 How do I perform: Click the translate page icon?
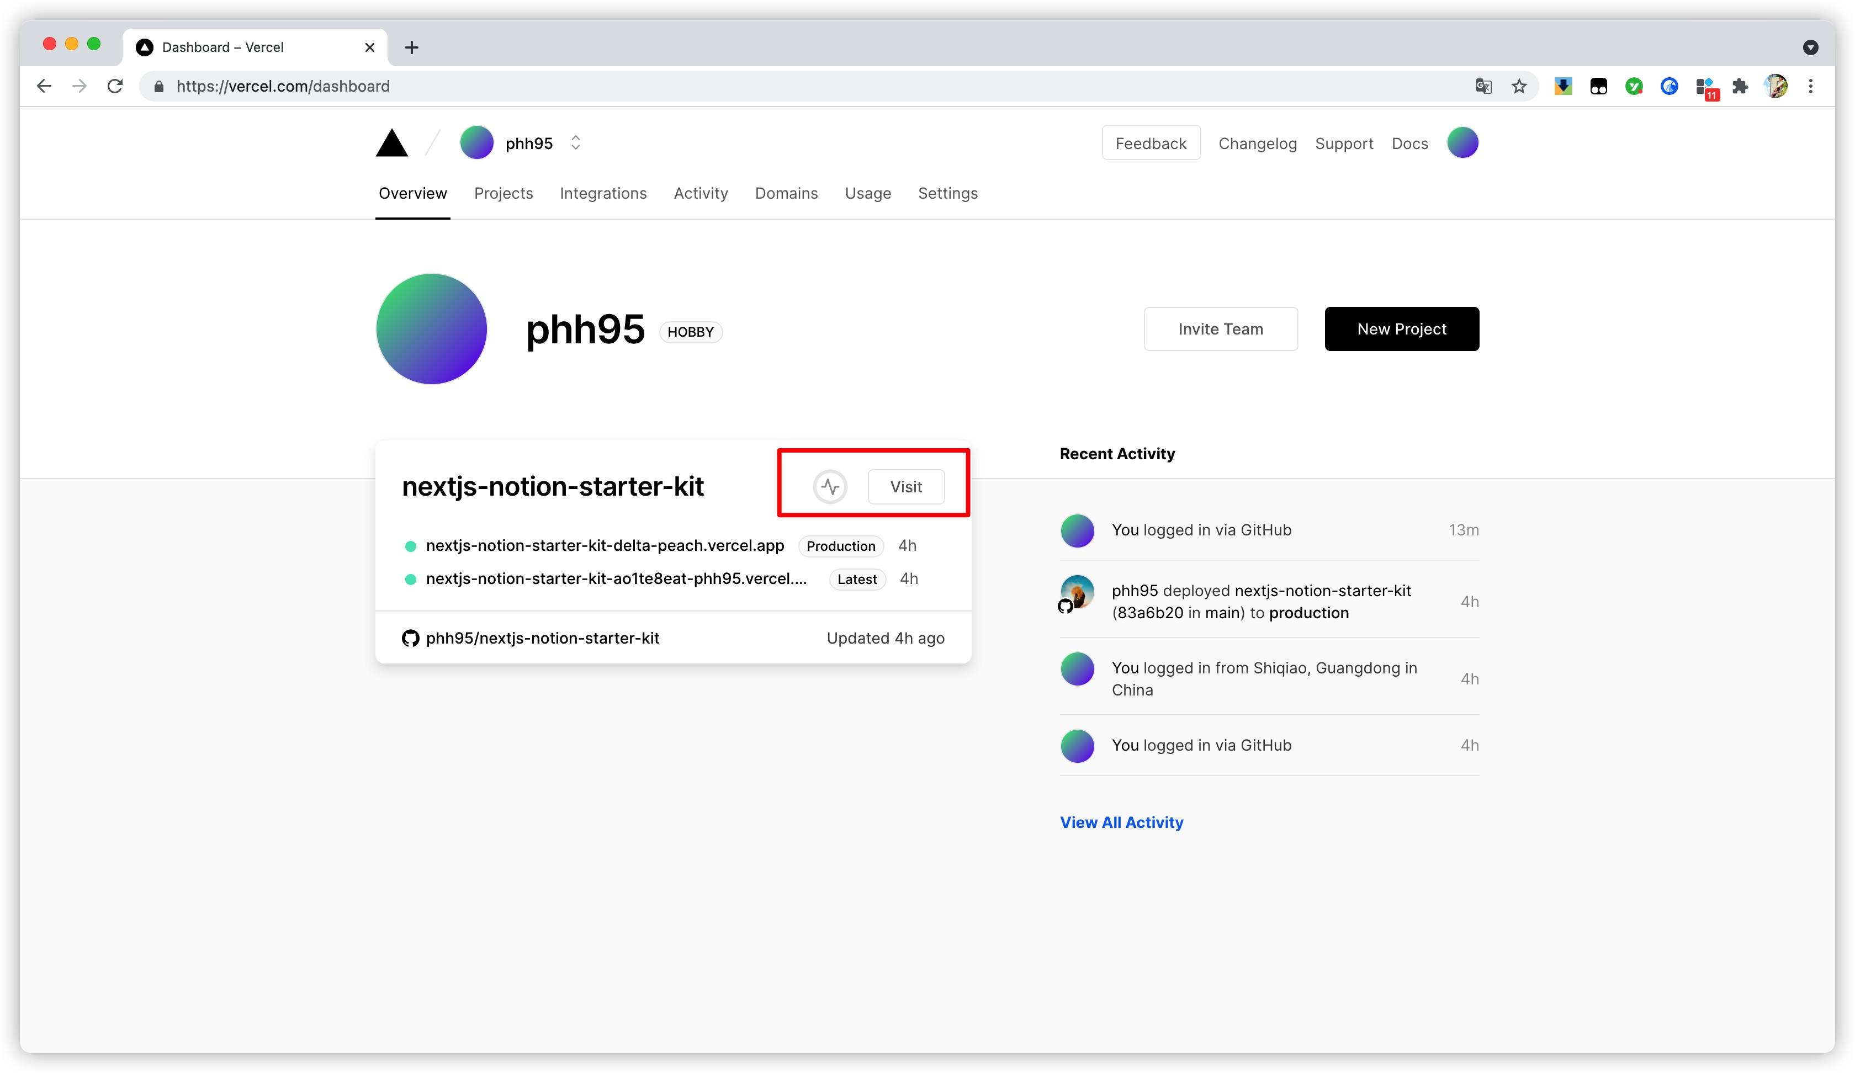tap(1483, 86)
